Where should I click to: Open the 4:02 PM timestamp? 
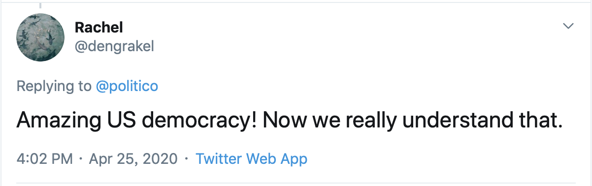pyautogui.click(x=44, y=159)
